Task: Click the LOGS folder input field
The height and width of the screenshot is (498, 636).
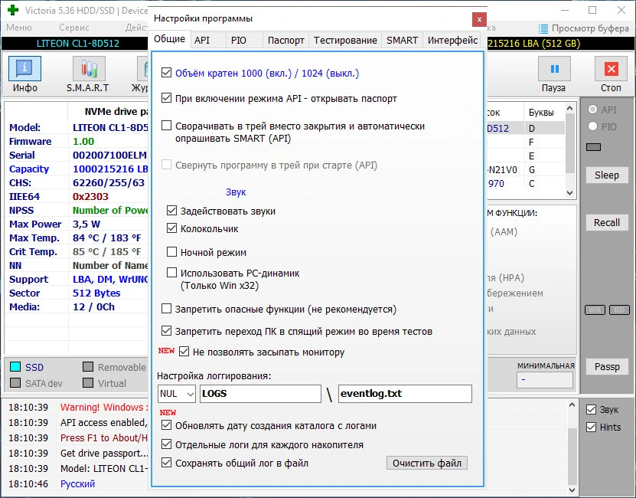Action: (x=260, y=394)
